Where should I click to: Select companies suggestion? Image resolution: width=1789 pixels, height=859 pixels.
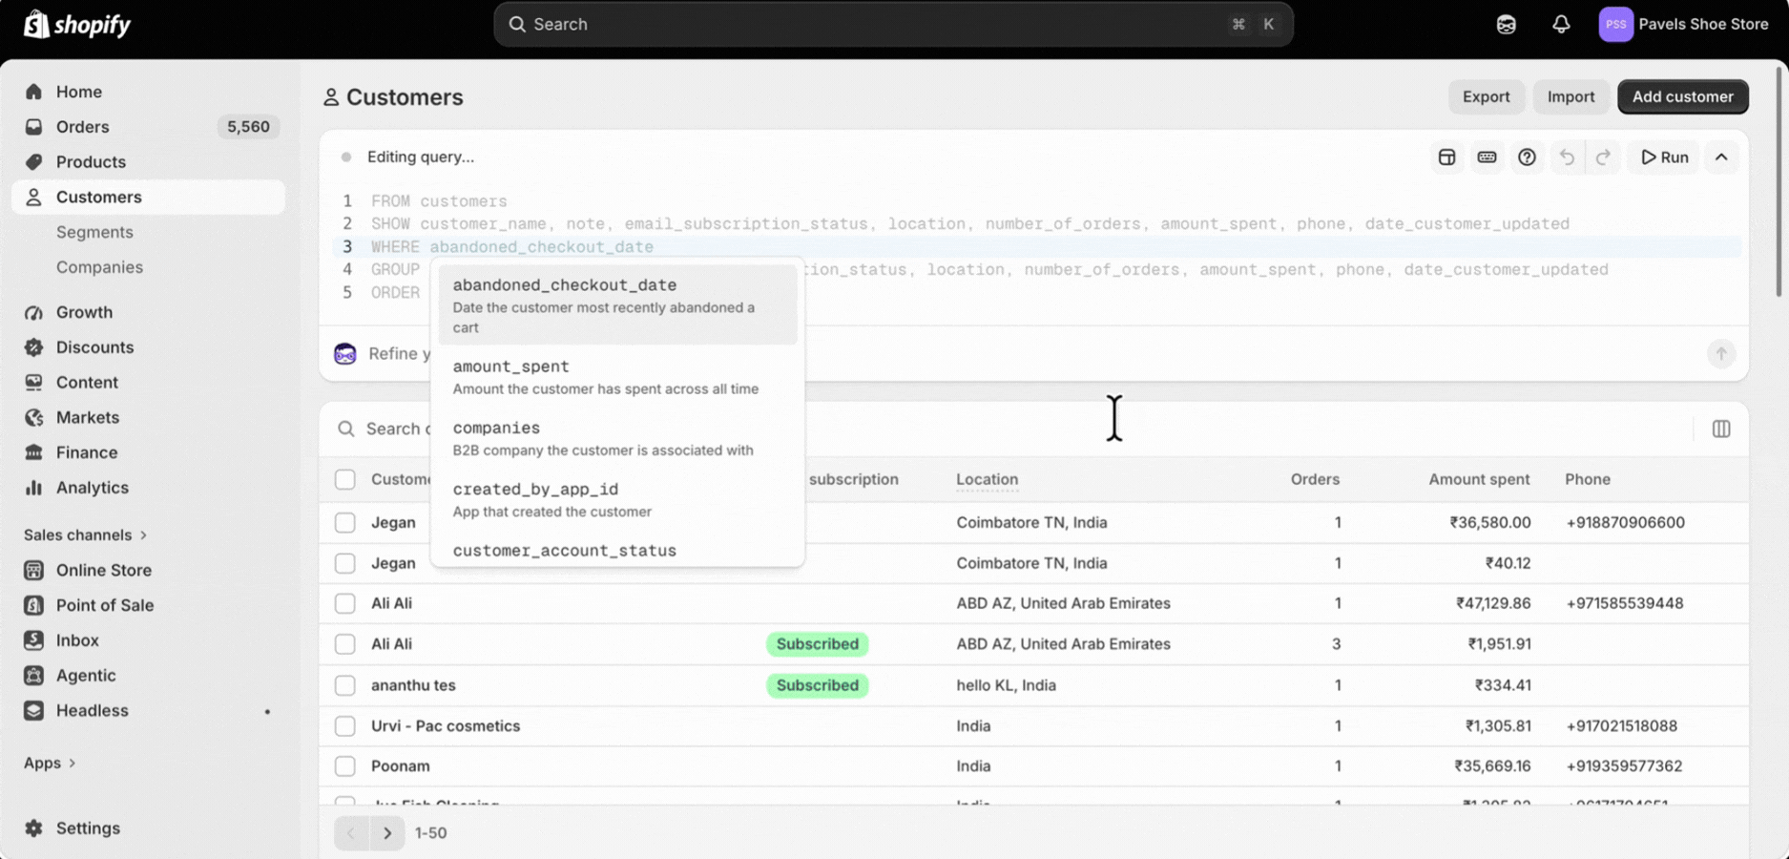[x=617, y=438]
